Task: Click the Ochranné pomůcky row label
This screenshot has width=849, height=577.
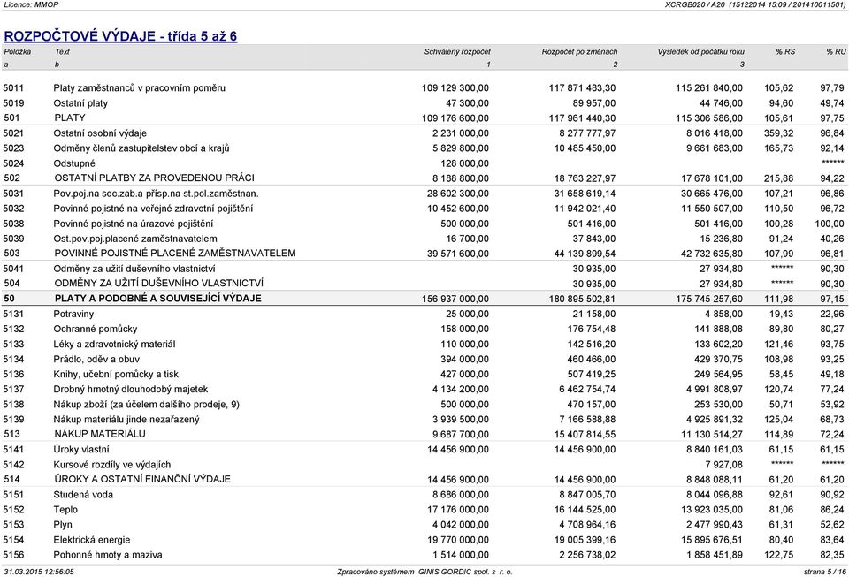Action: point(96,330)
